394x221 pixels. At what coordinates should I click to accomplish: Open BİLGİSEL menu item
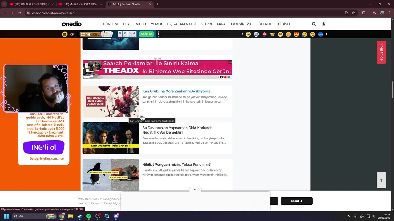tap(284, 24)
